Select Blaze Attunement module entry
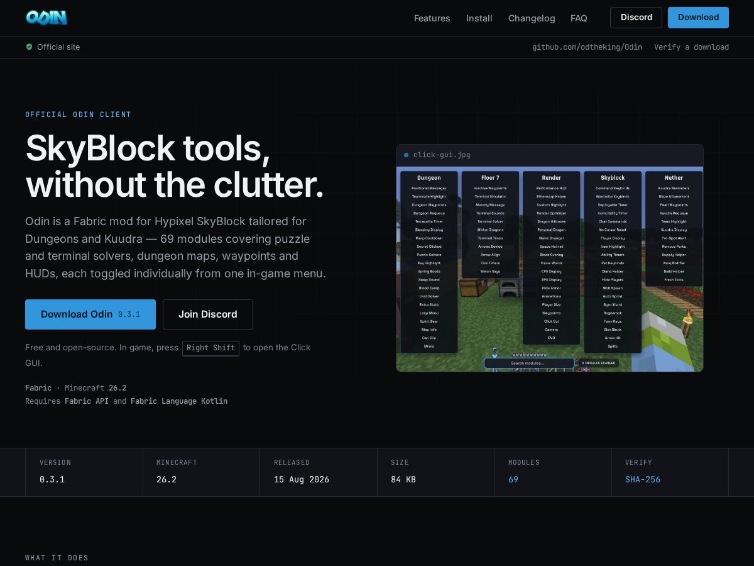 coord(674,196)
